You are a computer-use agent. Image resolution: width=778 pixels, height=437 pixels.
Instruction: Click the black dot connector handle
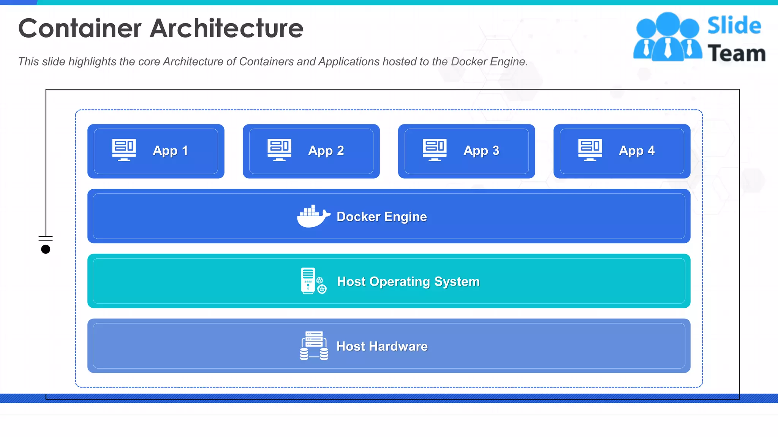point(46,249)
